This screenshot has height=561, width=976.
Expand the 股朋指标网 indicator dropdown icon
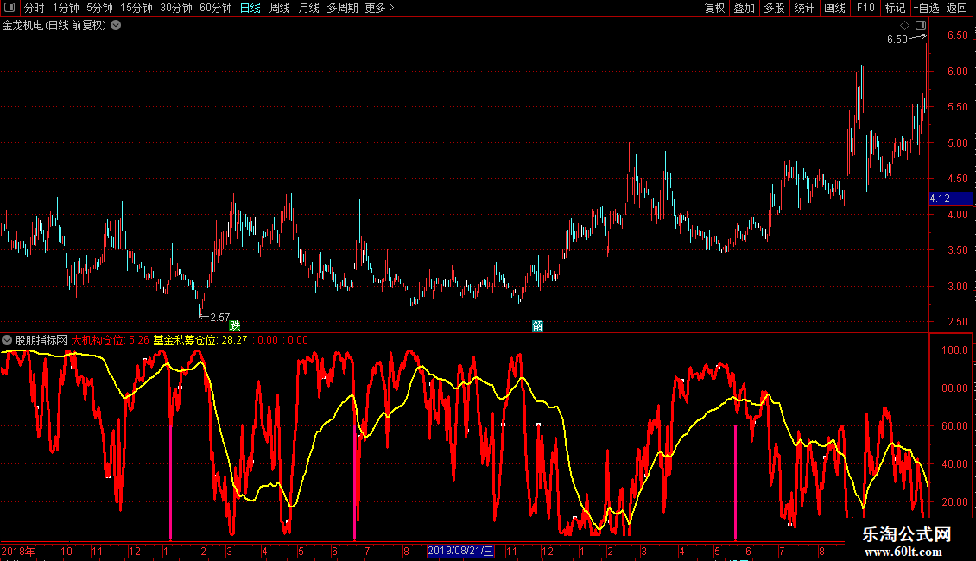click(7, 340)
